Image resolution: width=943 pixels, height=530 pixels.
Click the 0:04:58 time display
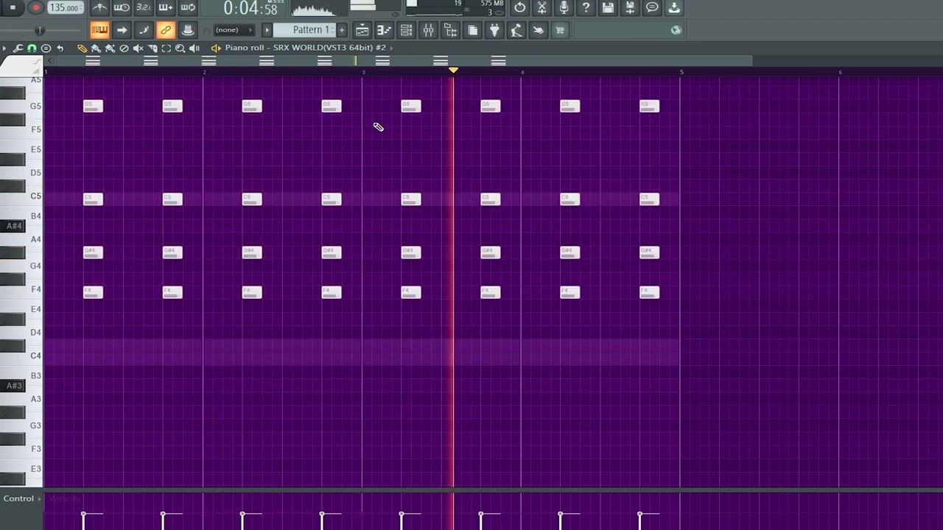[x=250, y=8]
